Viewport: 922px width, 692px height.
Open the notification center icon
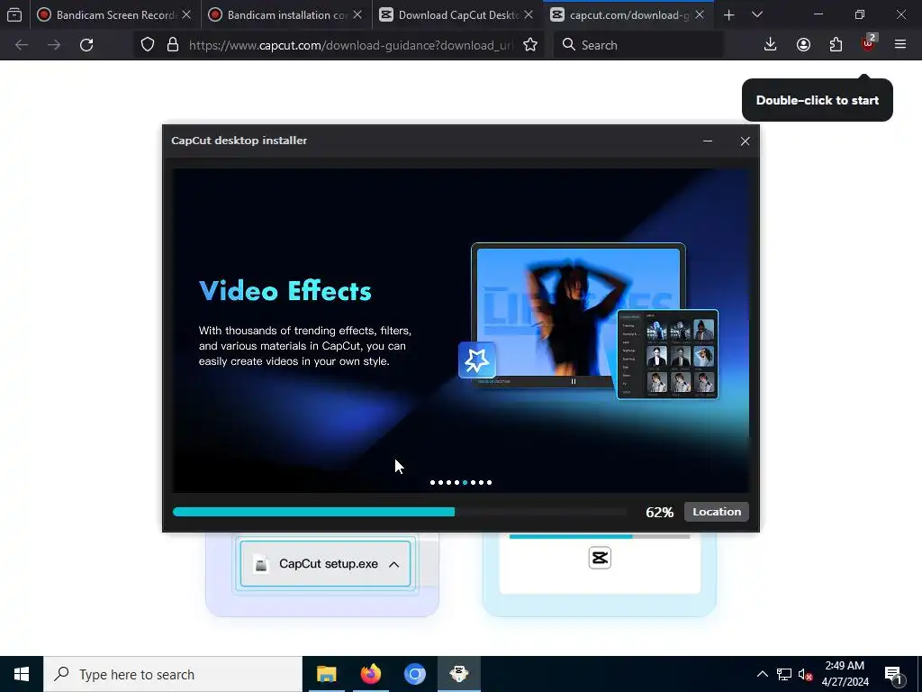click(x=894, y=674)
